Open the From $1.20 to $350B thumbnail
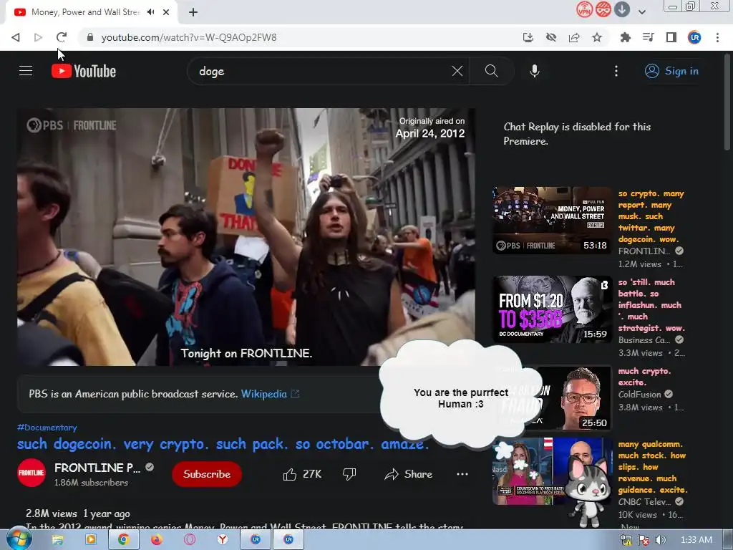The width and height of the screenshot is (733, 550). tap(552, 309)
